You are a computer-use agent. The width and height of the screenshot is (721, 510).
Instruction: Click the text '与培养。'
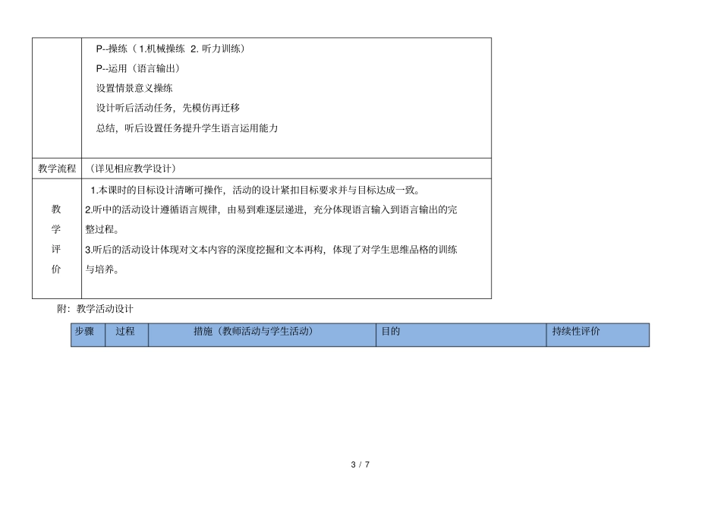pos(102,269)
